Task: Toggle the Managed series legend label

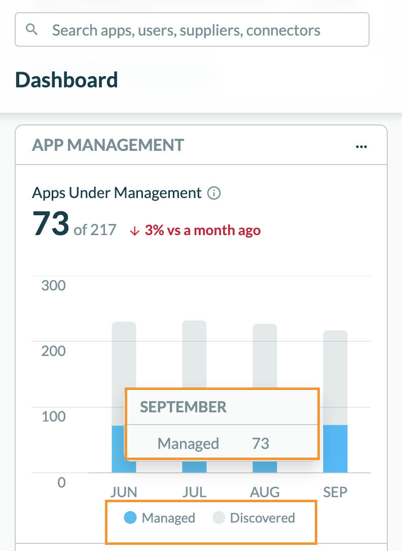Action: (168, 518)
